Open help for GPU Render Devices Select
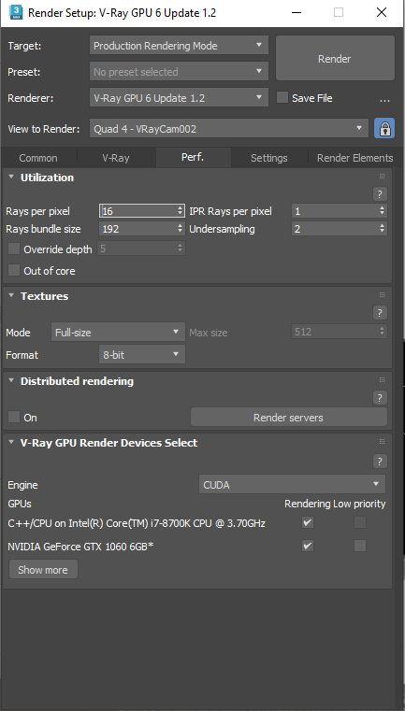Screen dimensions: 405x711 (x=380, y=462)
